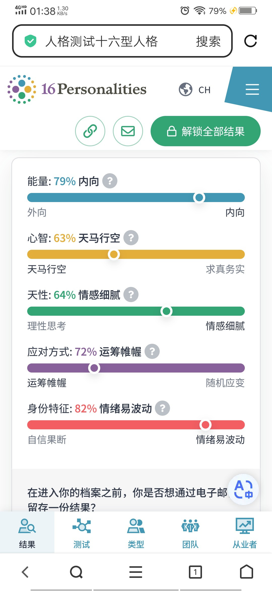This screenshot has width=272, height=591.
Task: Email results using the envelope icon
Action: click(x=128, y=131)
